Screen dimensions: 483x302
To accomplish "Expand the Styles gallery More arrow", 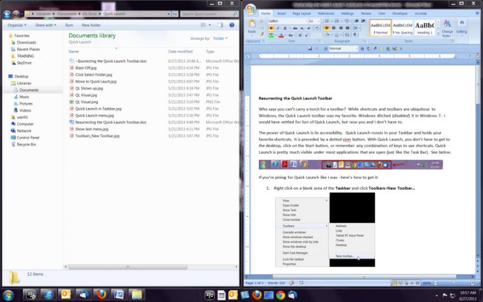I will point(438,34).
